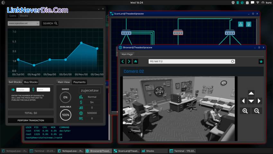Go to browser home page icon
This screenshot has height=154, width=273.
[x=136, y=62]
